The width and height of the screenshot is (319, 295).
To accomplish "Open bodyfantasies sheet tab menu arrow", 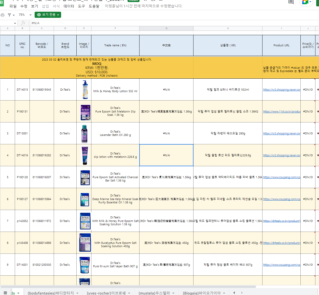I will click(77, 293).
